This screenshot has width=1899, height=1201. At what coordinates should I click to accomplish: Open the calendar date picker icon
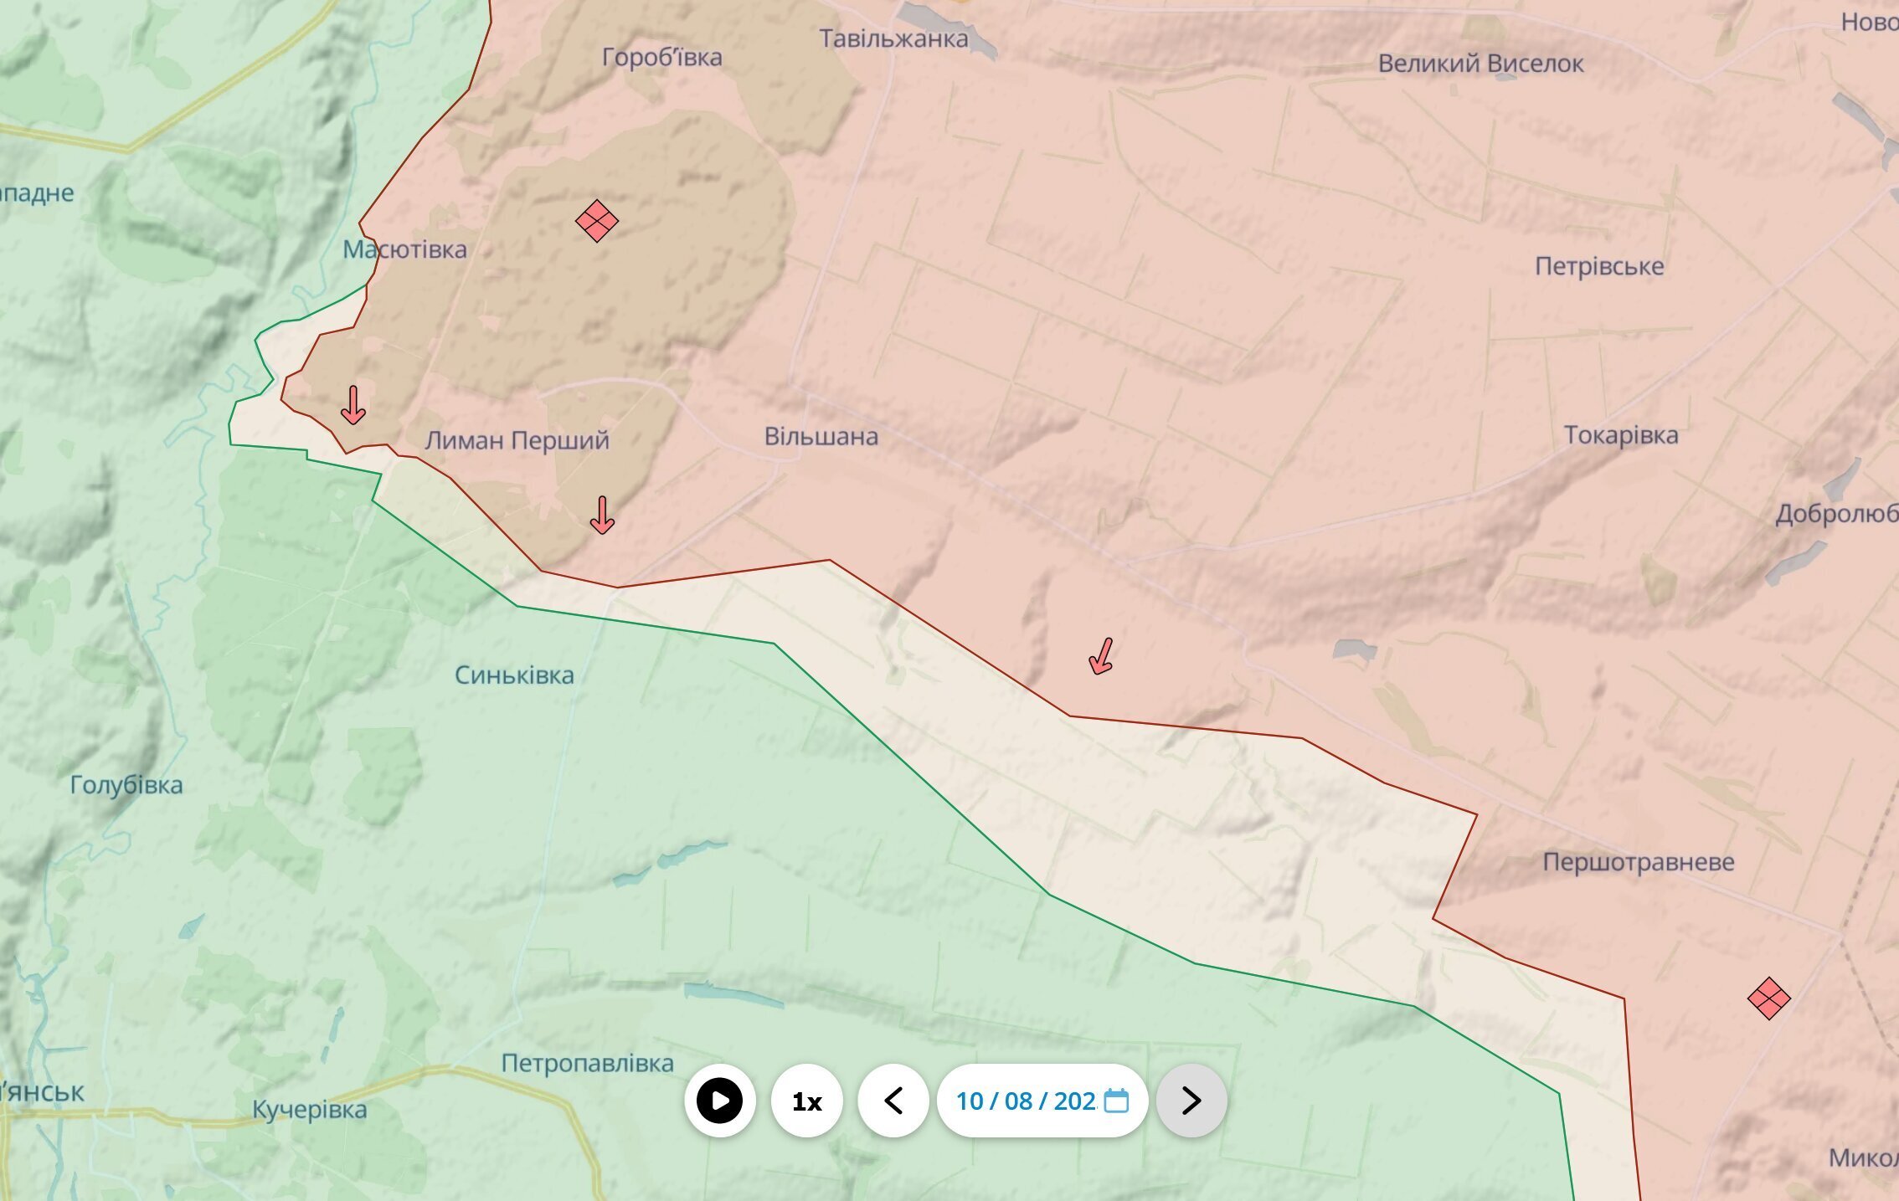[1116, 1101]
